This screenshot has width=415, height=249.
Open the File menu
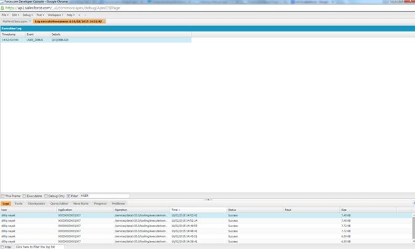5,15
